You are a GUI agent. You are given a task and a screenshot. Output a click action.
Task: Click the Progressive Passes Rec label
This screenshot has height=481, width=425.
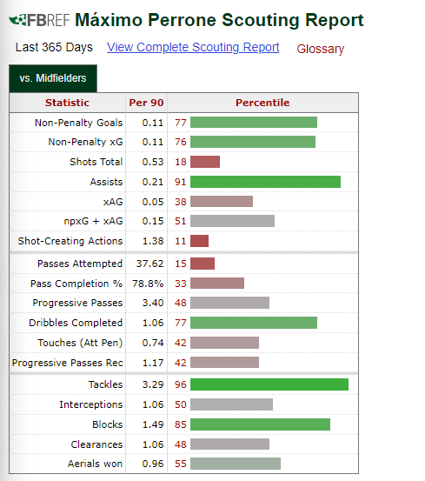[68, 363]
